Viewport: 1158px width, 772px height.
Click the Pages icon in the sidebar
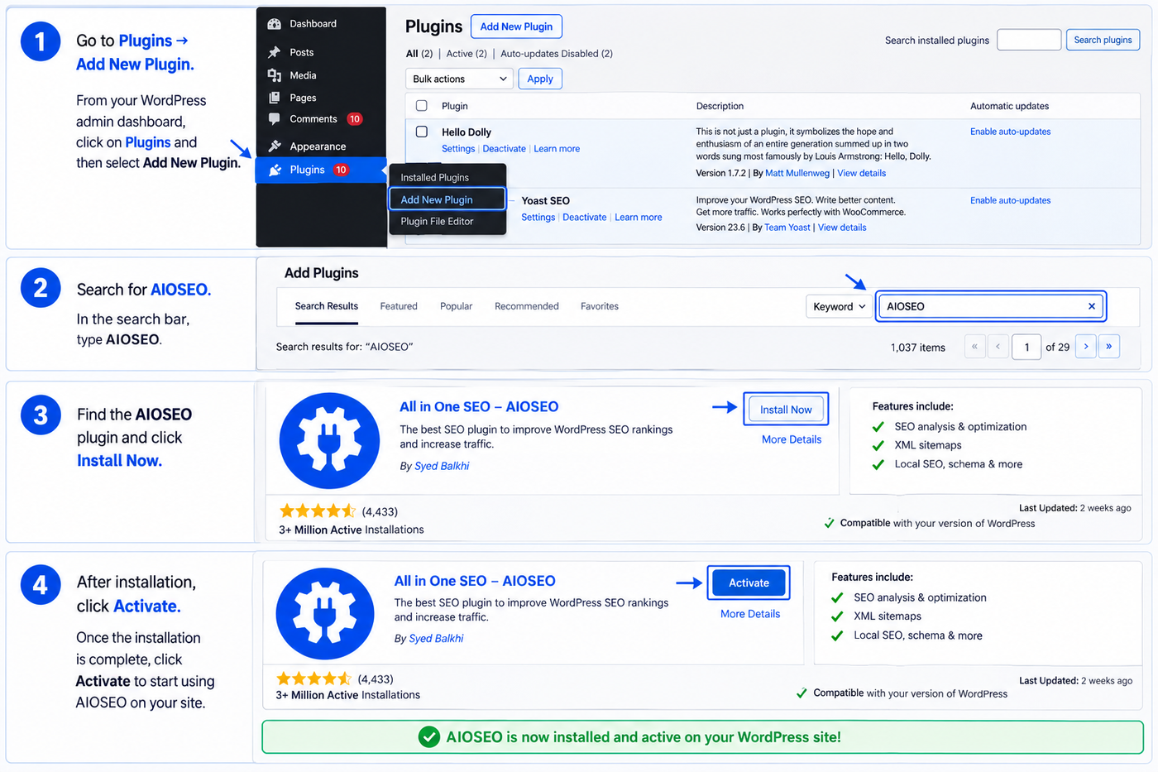pos(275,98)
